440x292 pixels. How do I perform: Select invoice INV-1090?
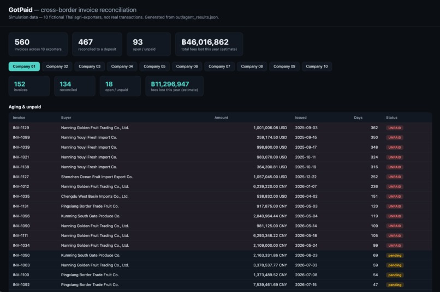[220, 226]
